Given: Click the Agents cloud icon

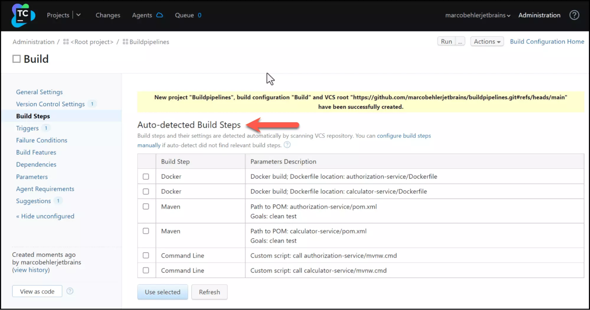Looking at the screenshot, I should (x=159, y=15).
